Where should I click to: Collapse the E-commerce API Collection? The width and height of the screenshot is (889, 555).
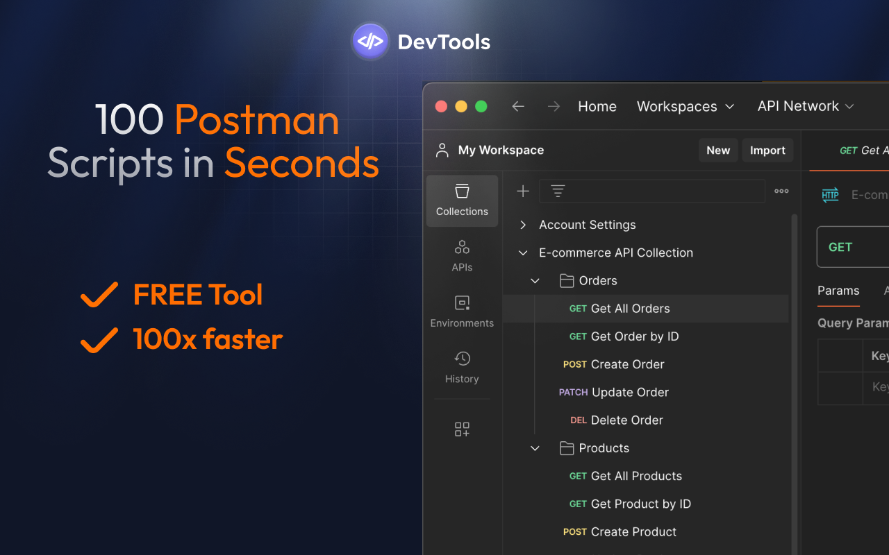coord(524,253)
